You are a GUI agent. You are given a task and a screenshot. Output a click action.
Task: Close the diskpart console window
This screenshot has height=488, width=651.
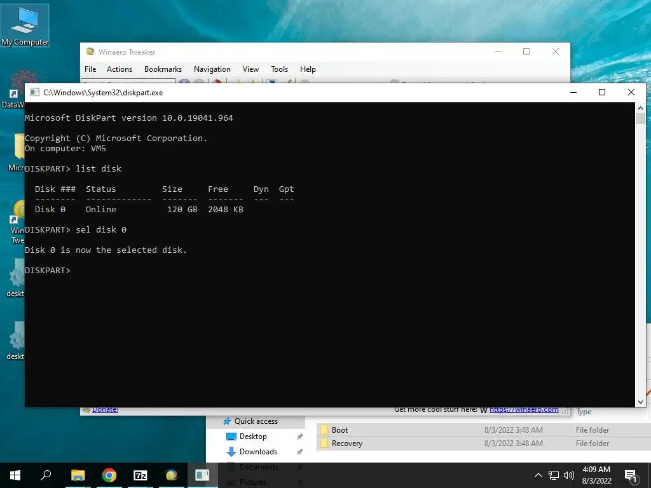pyautogui.click(x=631, y=92)
